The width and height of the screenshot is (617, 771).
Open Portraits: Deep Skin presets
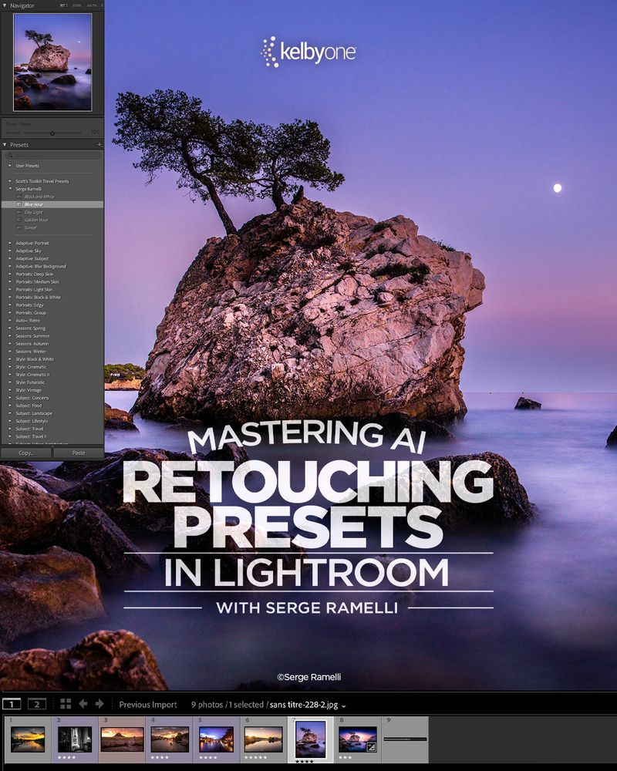pos(34,274)
